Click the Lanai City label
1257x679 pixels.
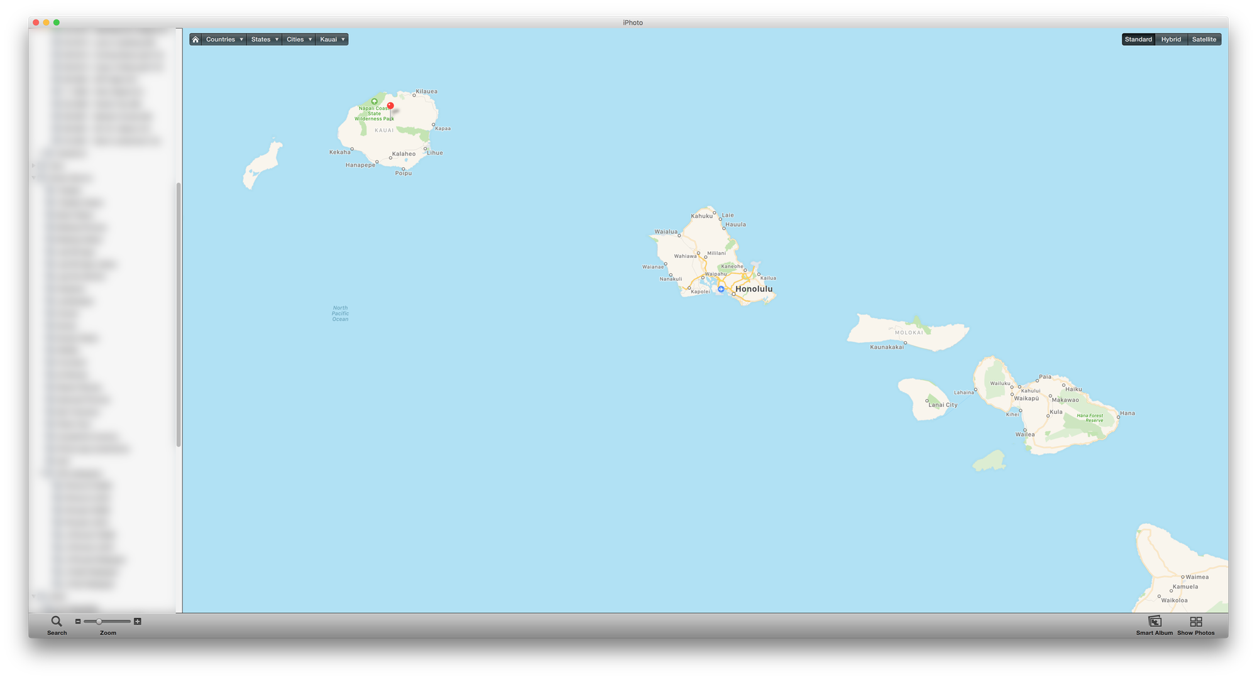(943, 405)
